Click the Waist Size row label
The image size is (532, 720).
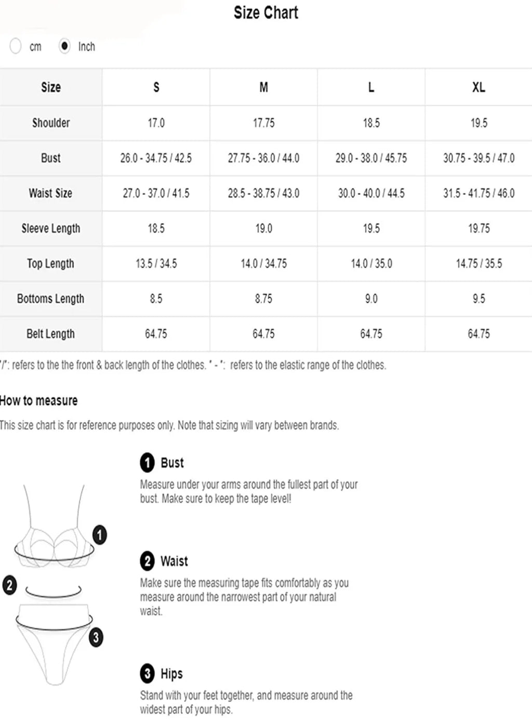(50, 193)
